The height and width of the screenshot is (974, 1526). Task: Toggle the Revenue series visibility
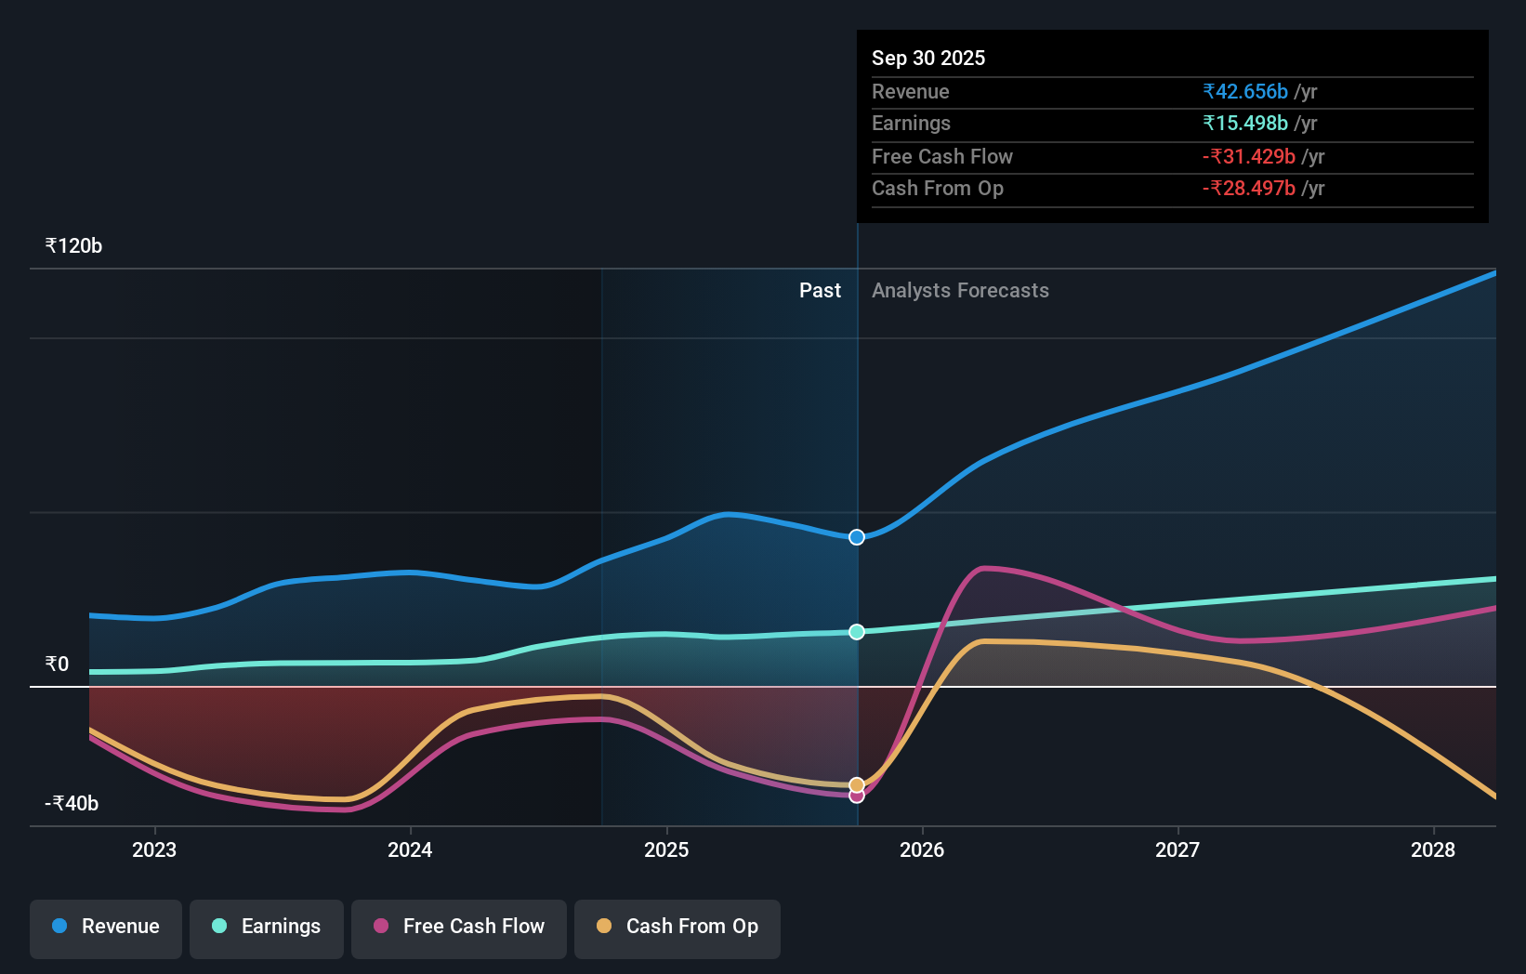(x=105, y=927)
